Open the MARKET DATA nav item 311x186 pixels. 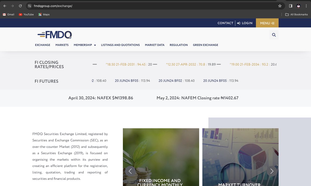coord(155,45)
